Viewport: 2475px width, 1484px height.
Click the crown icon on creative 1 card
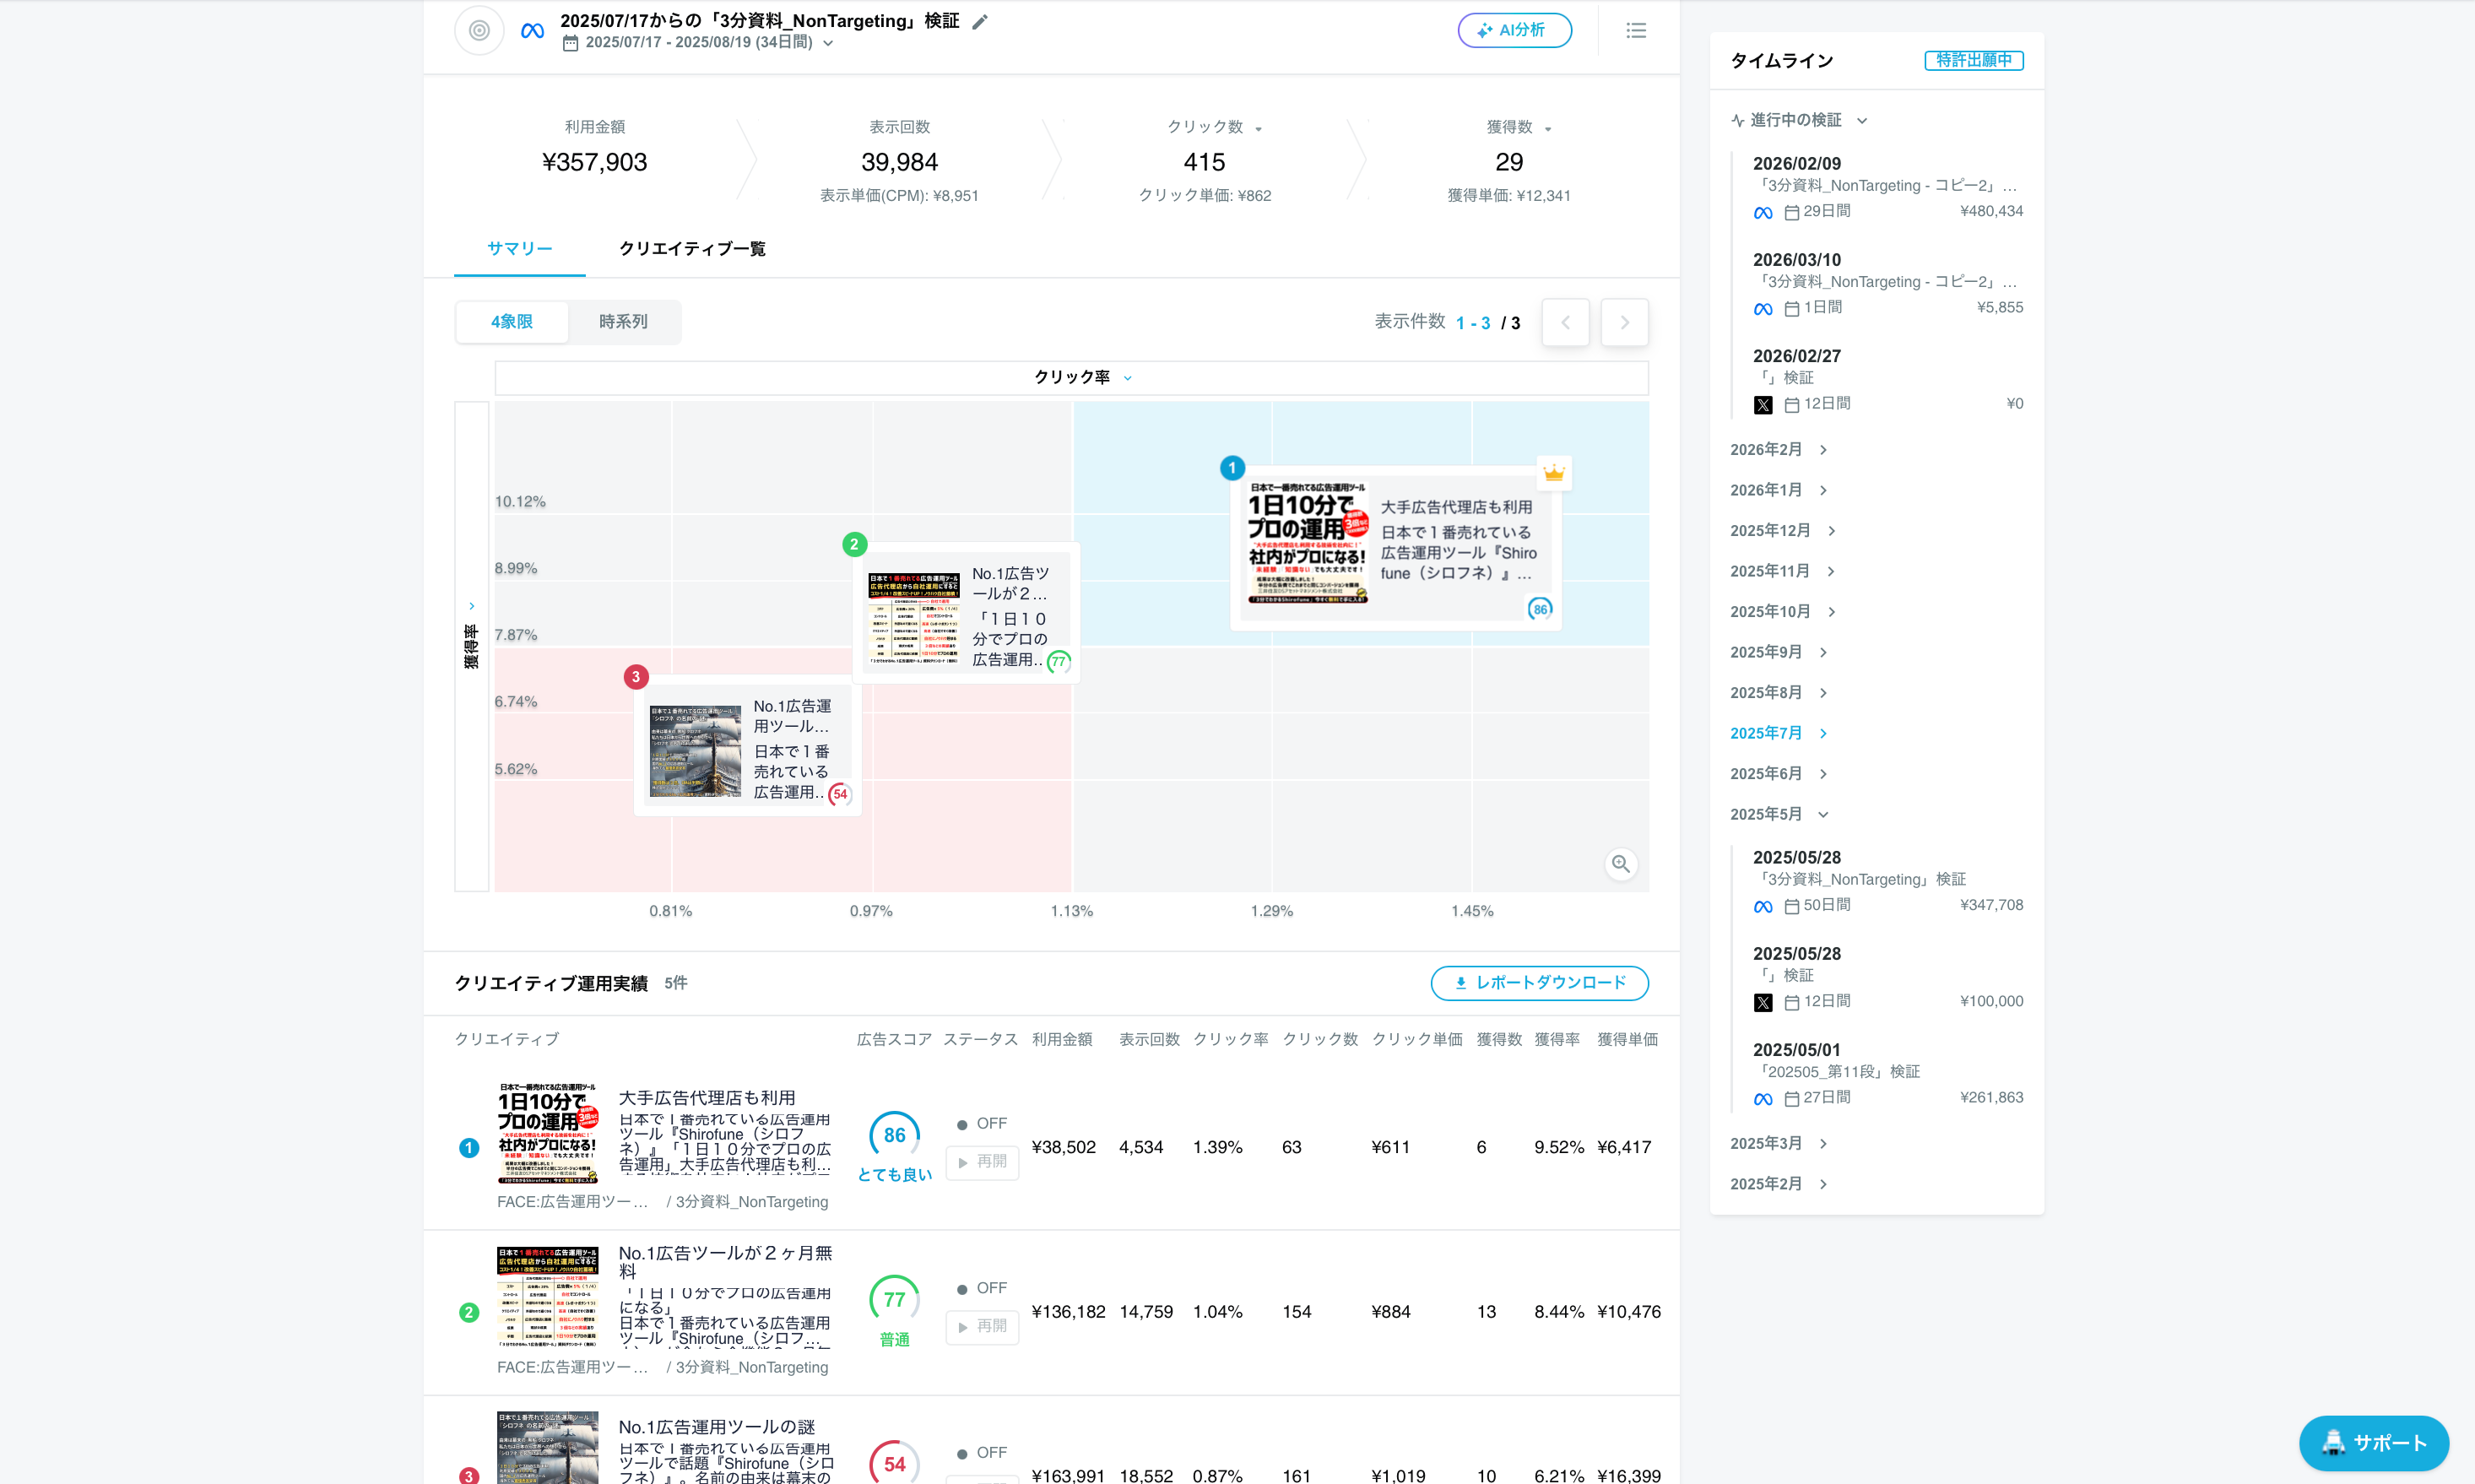[x=1553, y=473]
